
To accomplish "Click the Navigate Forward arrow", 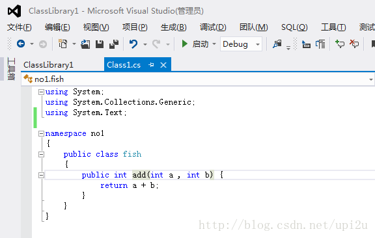I will coord(43,44).
